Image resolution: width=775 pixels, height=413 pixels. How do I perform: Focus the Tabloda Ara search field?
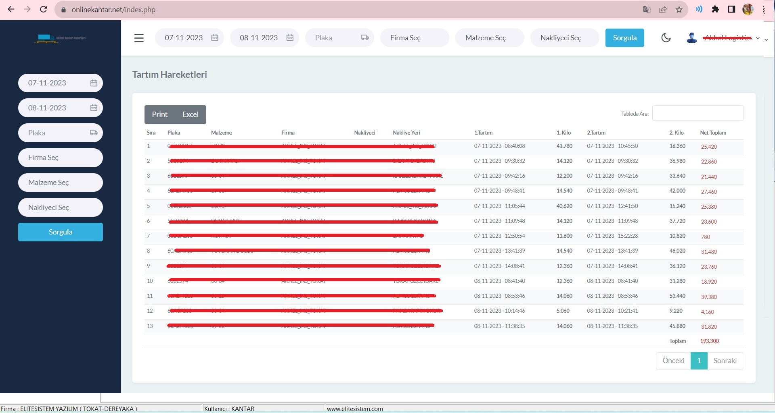pyautogui.click(x=697, y=113)
